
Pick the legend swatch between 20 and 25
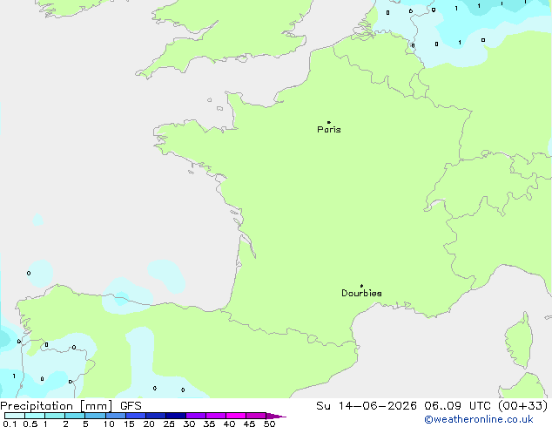pos(156,416)
